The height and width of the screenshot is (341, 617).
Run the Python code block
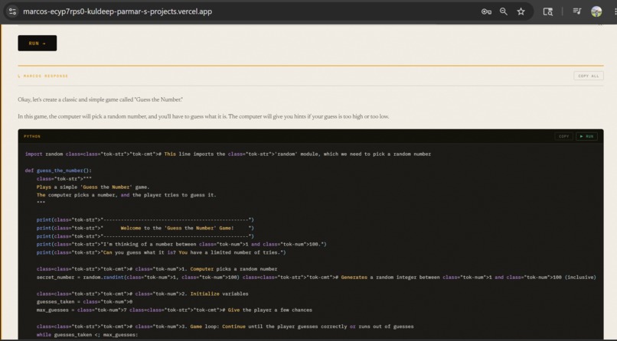point(586,136)
